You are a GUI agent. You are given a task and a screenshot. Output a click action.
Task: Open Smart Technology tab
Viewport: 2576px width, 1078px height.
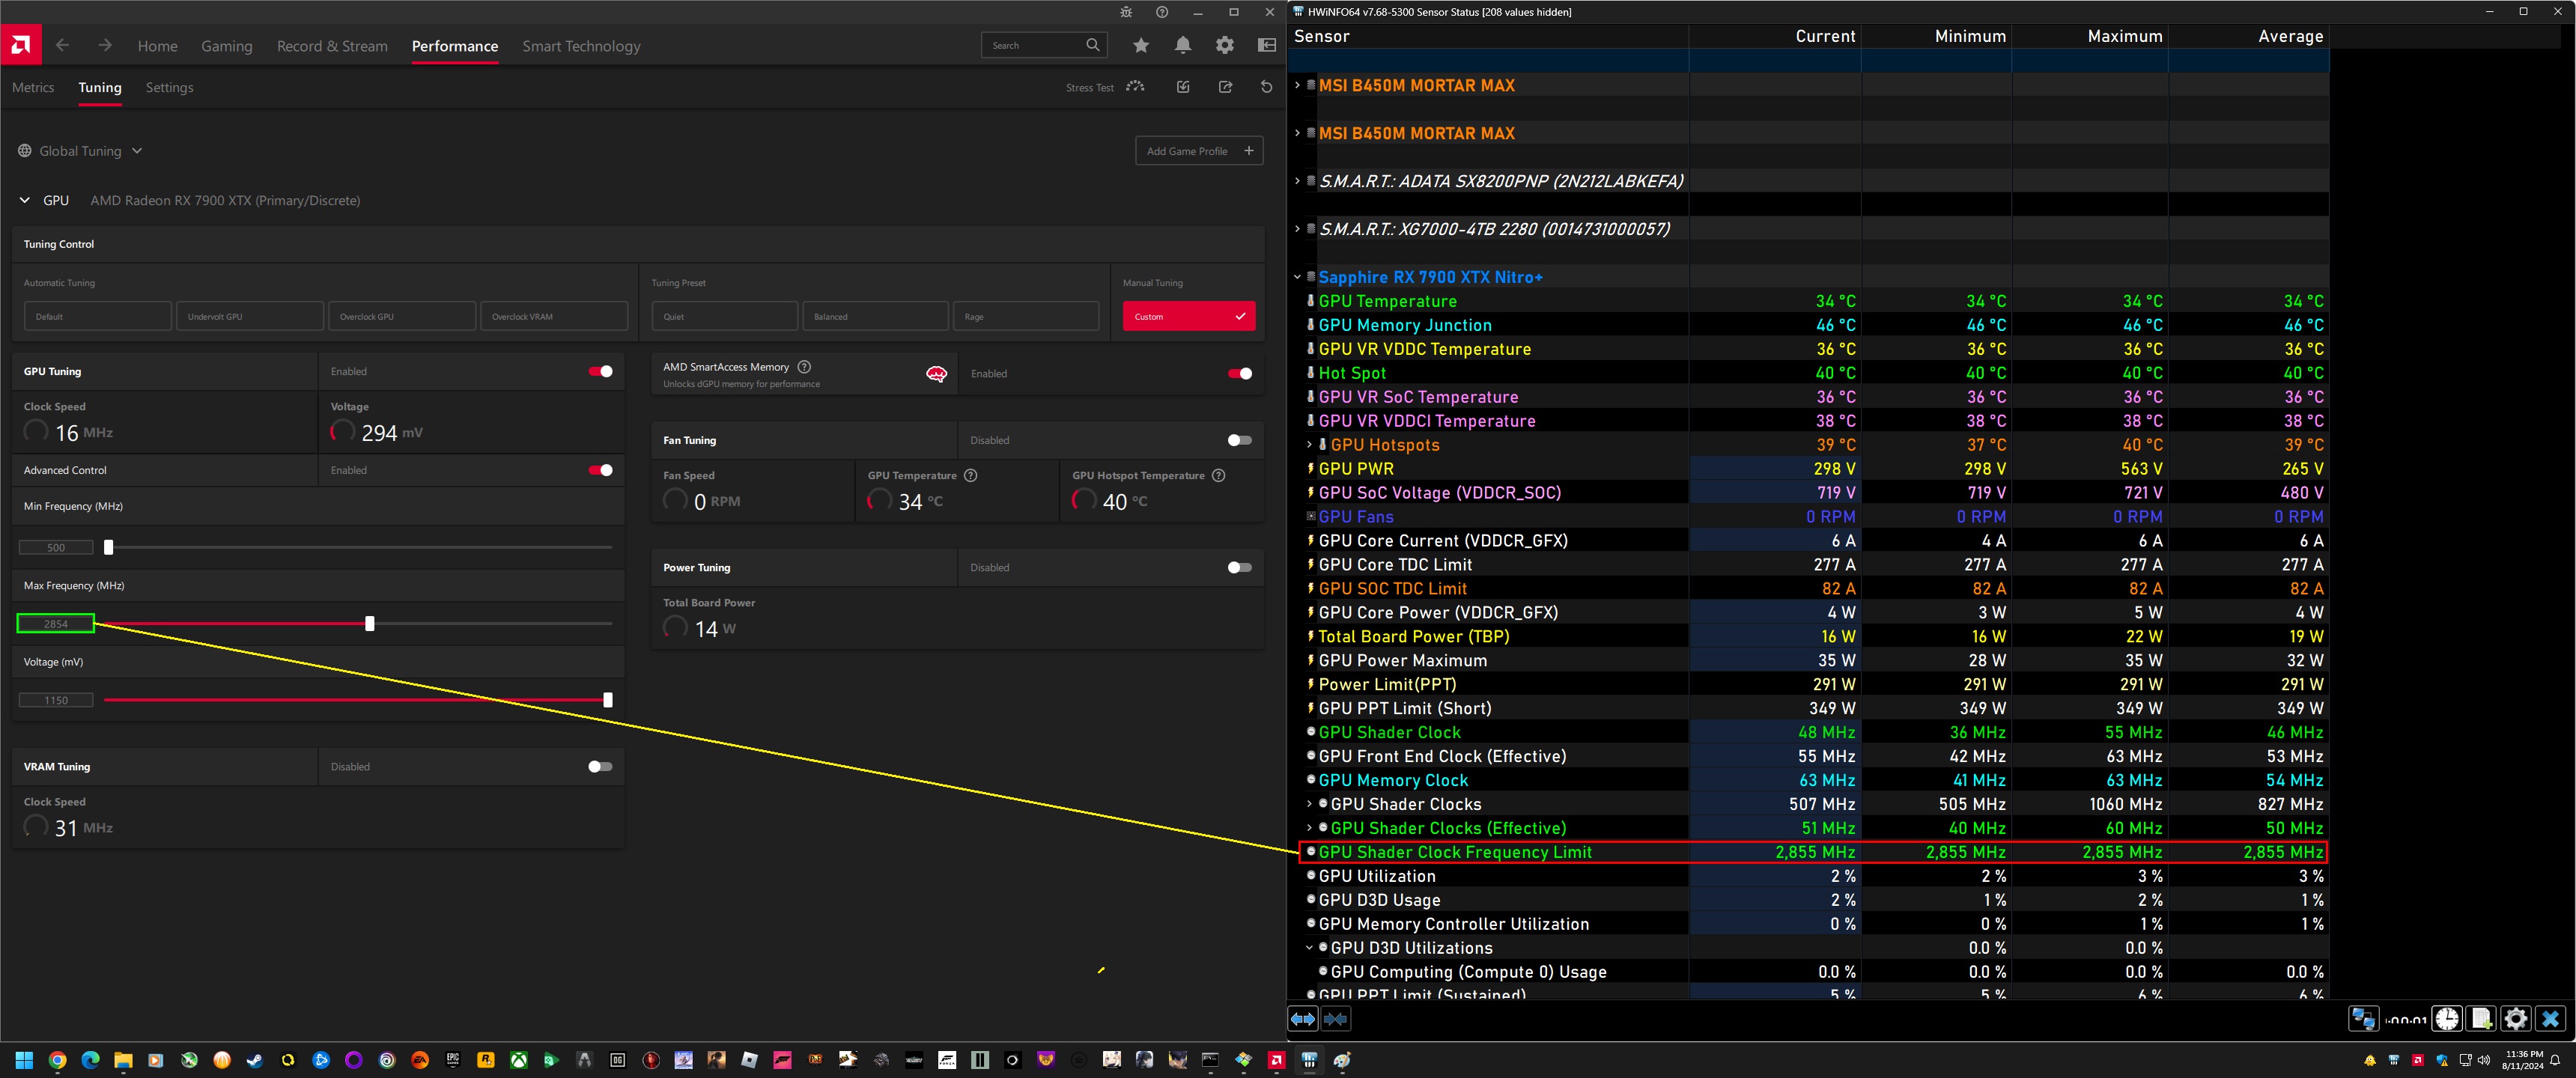[x=581, y=46]
